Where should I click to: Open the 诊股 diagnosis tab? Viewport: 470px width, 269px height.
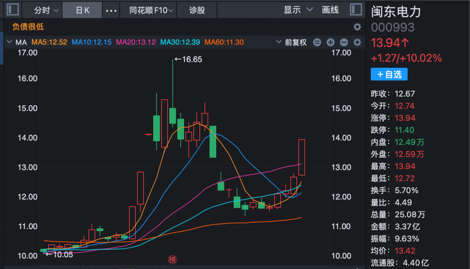point(197,10)
